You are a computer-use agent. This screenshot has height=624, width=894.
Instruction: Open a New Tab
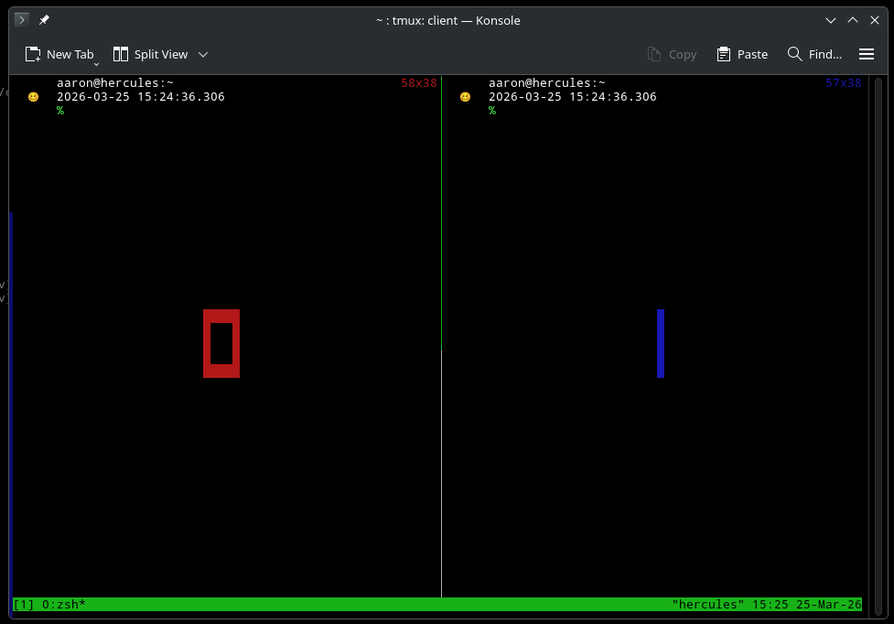(x=59, y=55)
